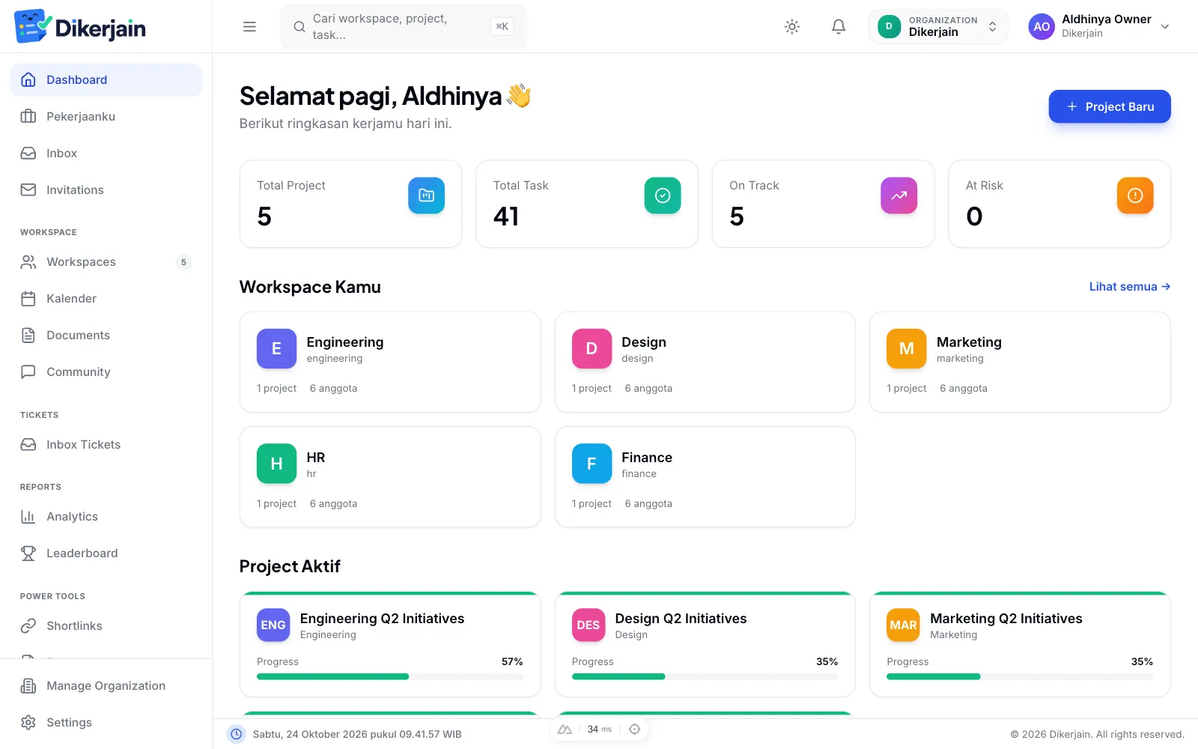Click the DES project badge
The image size is (1198, 749).
click(589, 625)
